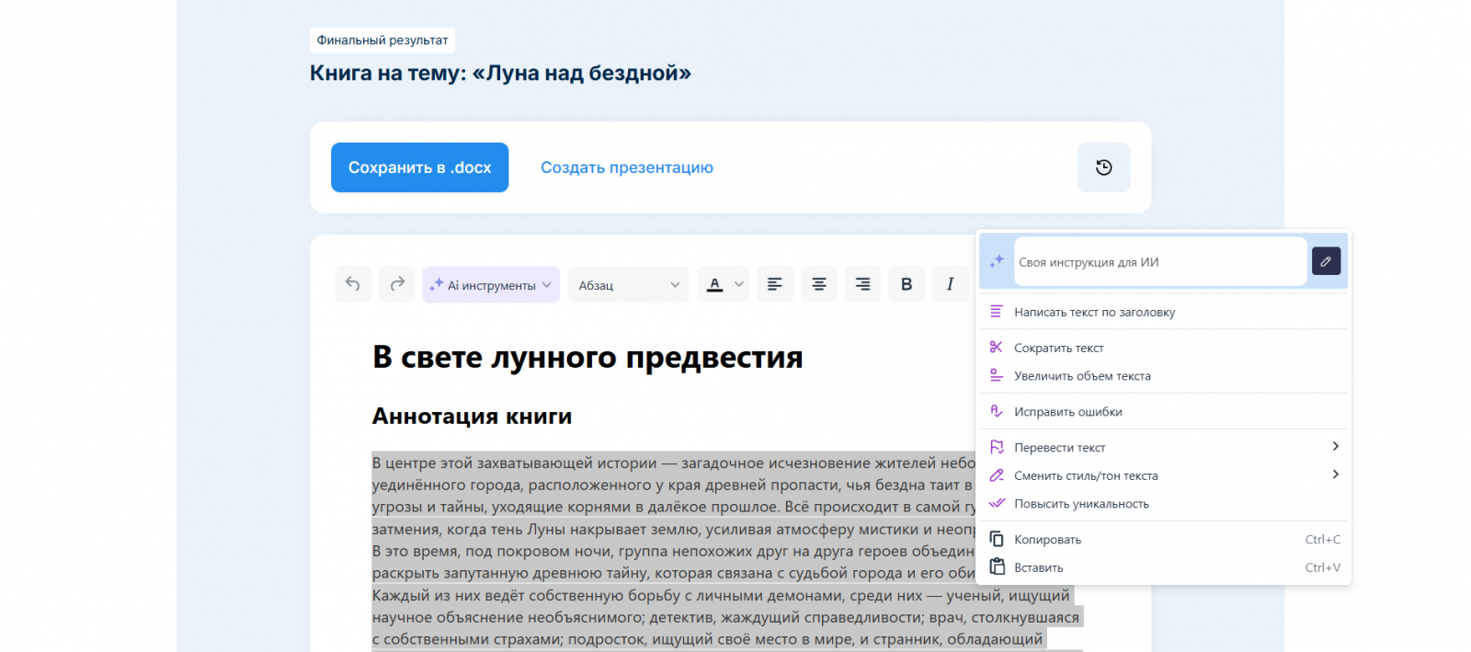The image size is (1471, 652).
Task: Select Сократить текст from the menu
Action: click(x=1058, y=348)
